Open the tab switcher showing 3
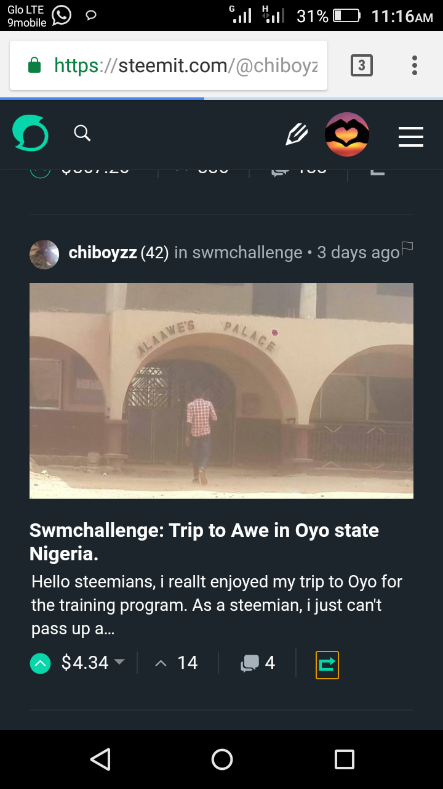 click(361, 65)
